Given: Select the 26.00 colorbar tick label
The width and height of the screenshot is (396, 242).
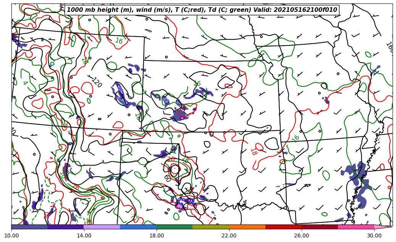Looking at the screenshot, I should tap(302, 236).
